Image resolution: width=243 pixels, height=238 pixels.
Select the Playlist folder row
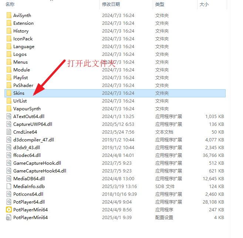(x=115, y=78)
